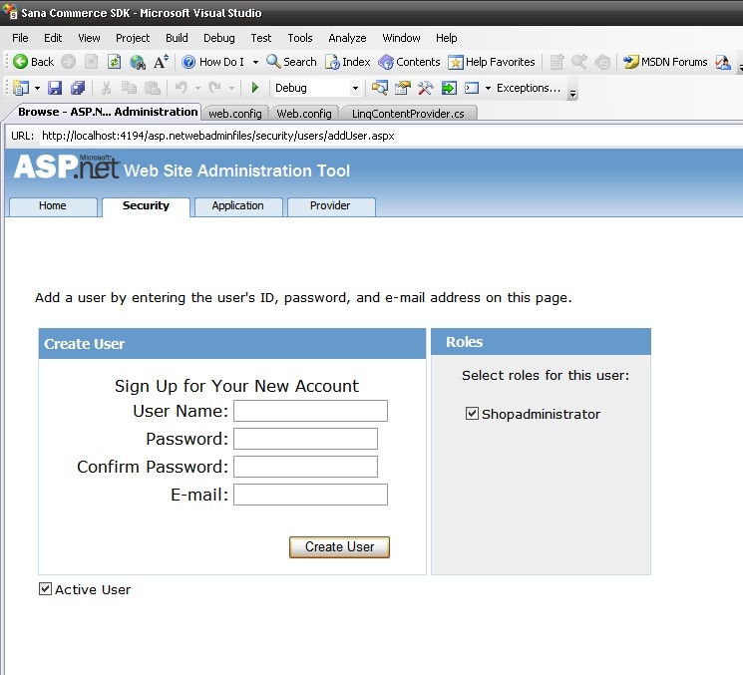The image size is (743, 675).
Task: Go to the Home tab
Action: point(53,206)
